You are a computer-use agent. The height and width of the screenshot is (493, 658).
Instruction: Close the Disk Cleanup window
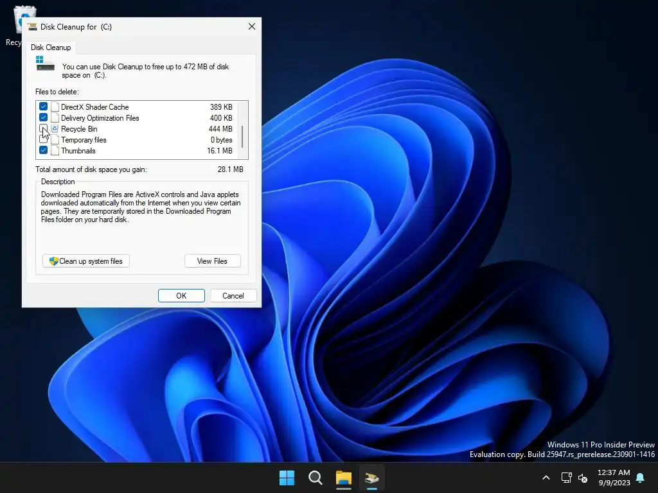tap(252, 26)
